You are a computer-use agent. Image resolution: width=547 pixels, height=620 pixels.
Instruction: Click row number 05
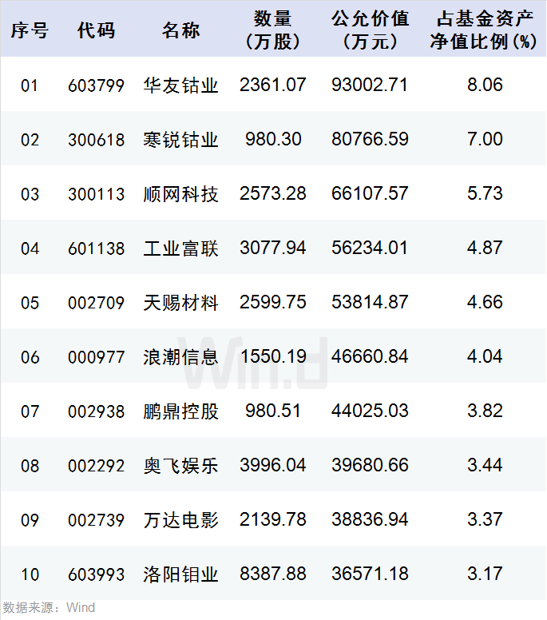pos(30,303)
